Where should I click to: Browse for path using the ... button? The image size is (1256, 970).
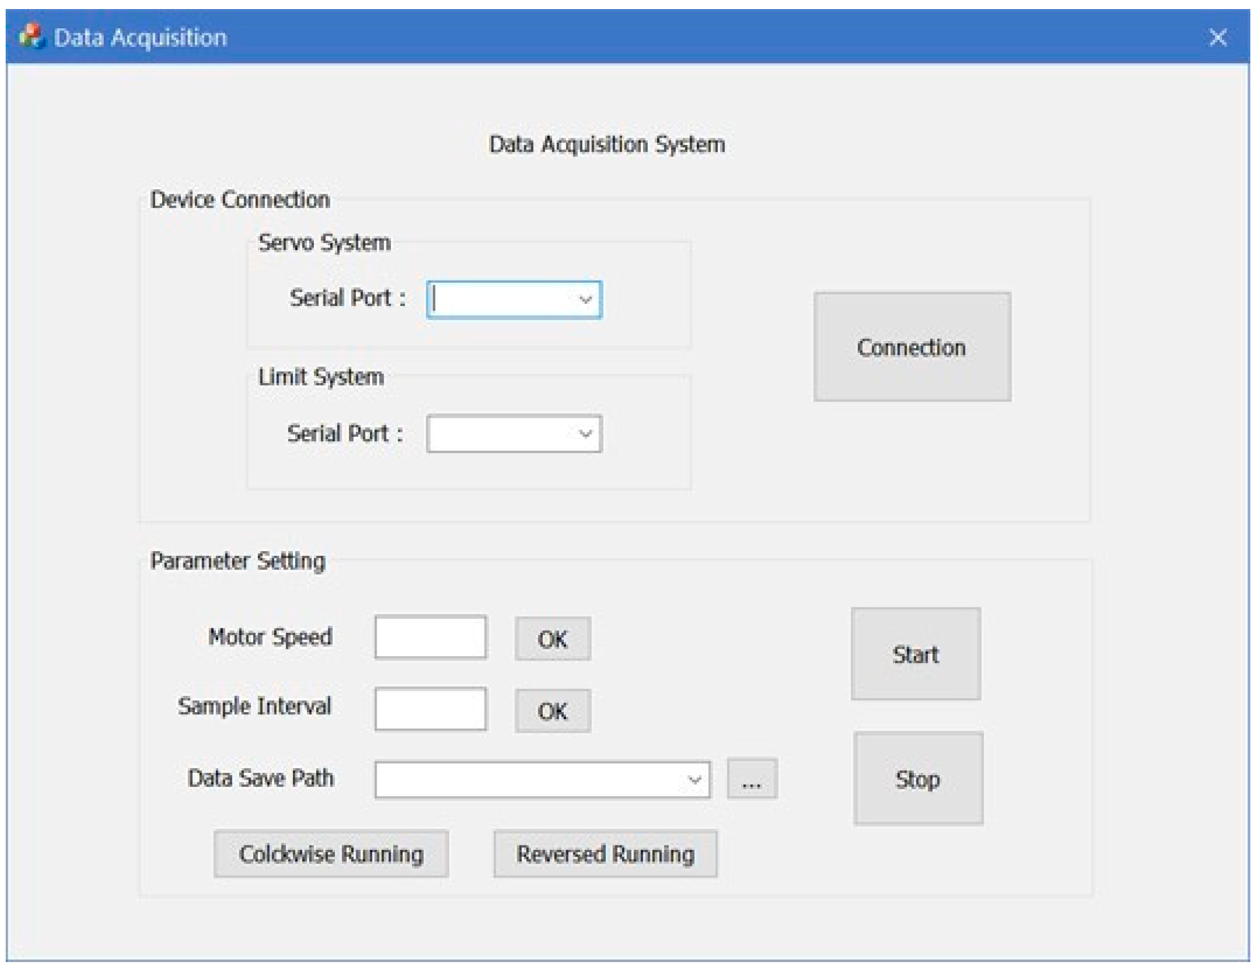752,778
